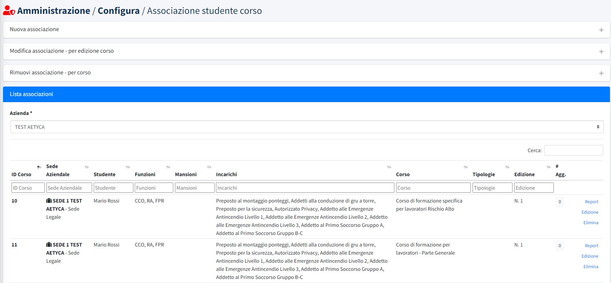Viewport: 611px width, 283px height.
Task: Click the red user shield icon
Action: (9, 11)
